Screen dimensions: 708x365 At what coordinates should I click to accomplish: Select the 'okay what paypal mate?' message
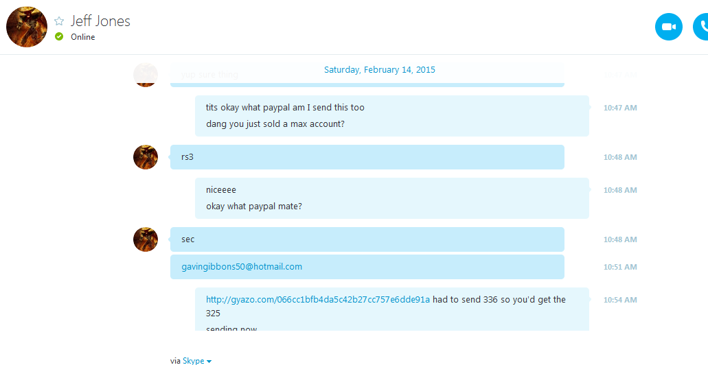254,207
